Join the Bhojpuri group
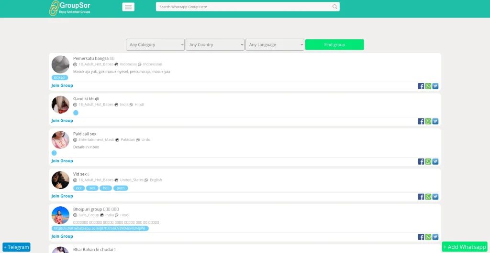The width and height of the screenshot is (490, 253). (62, 236)
